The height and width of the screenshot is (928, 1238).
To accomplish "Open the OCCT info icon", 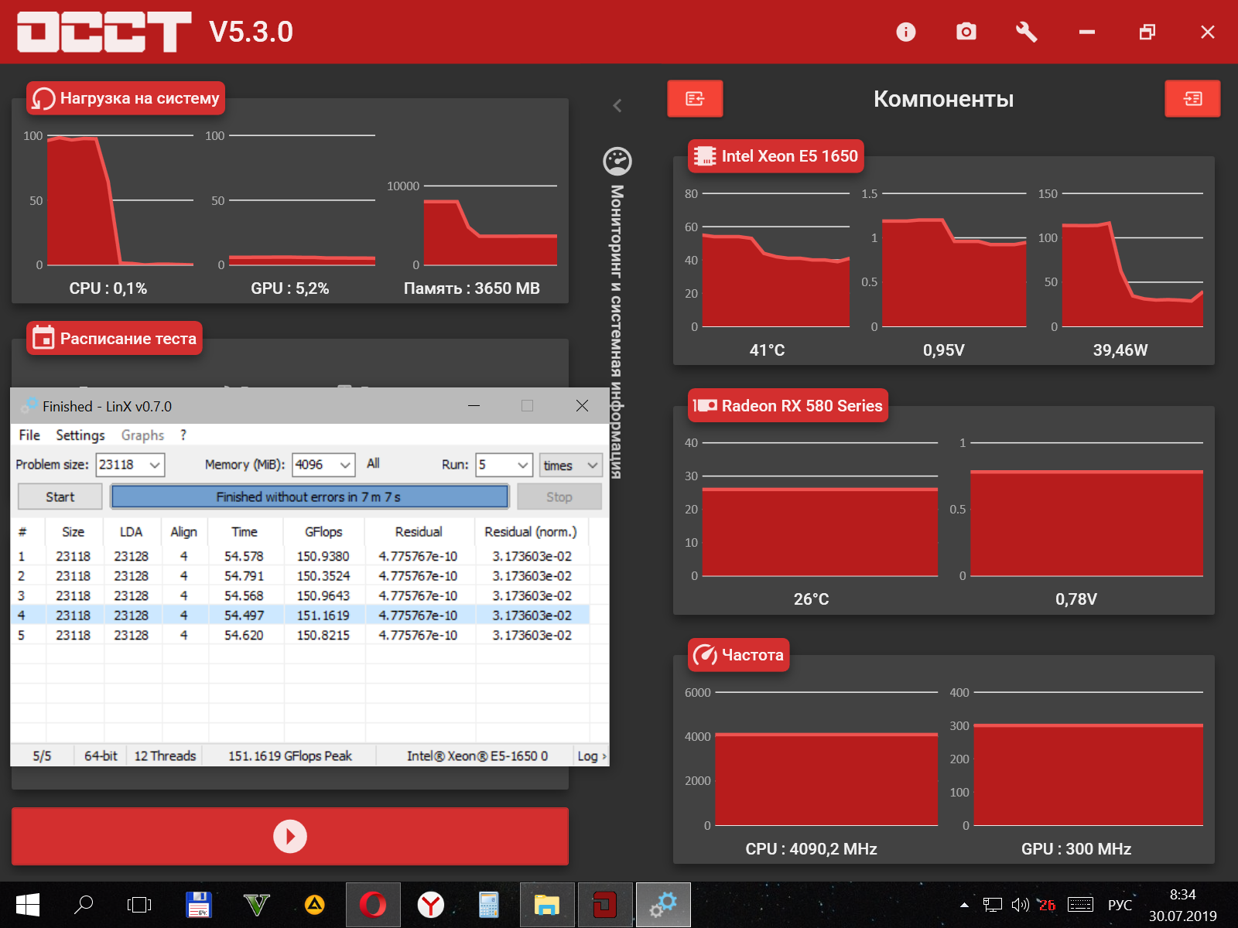I will (905, 32).
